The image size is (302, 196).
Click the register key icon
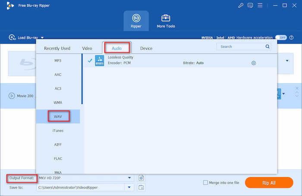coord(241,5)
